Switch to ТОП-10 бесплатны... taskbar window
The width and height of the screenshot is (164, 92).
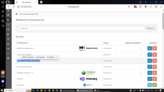pos(68,90)
